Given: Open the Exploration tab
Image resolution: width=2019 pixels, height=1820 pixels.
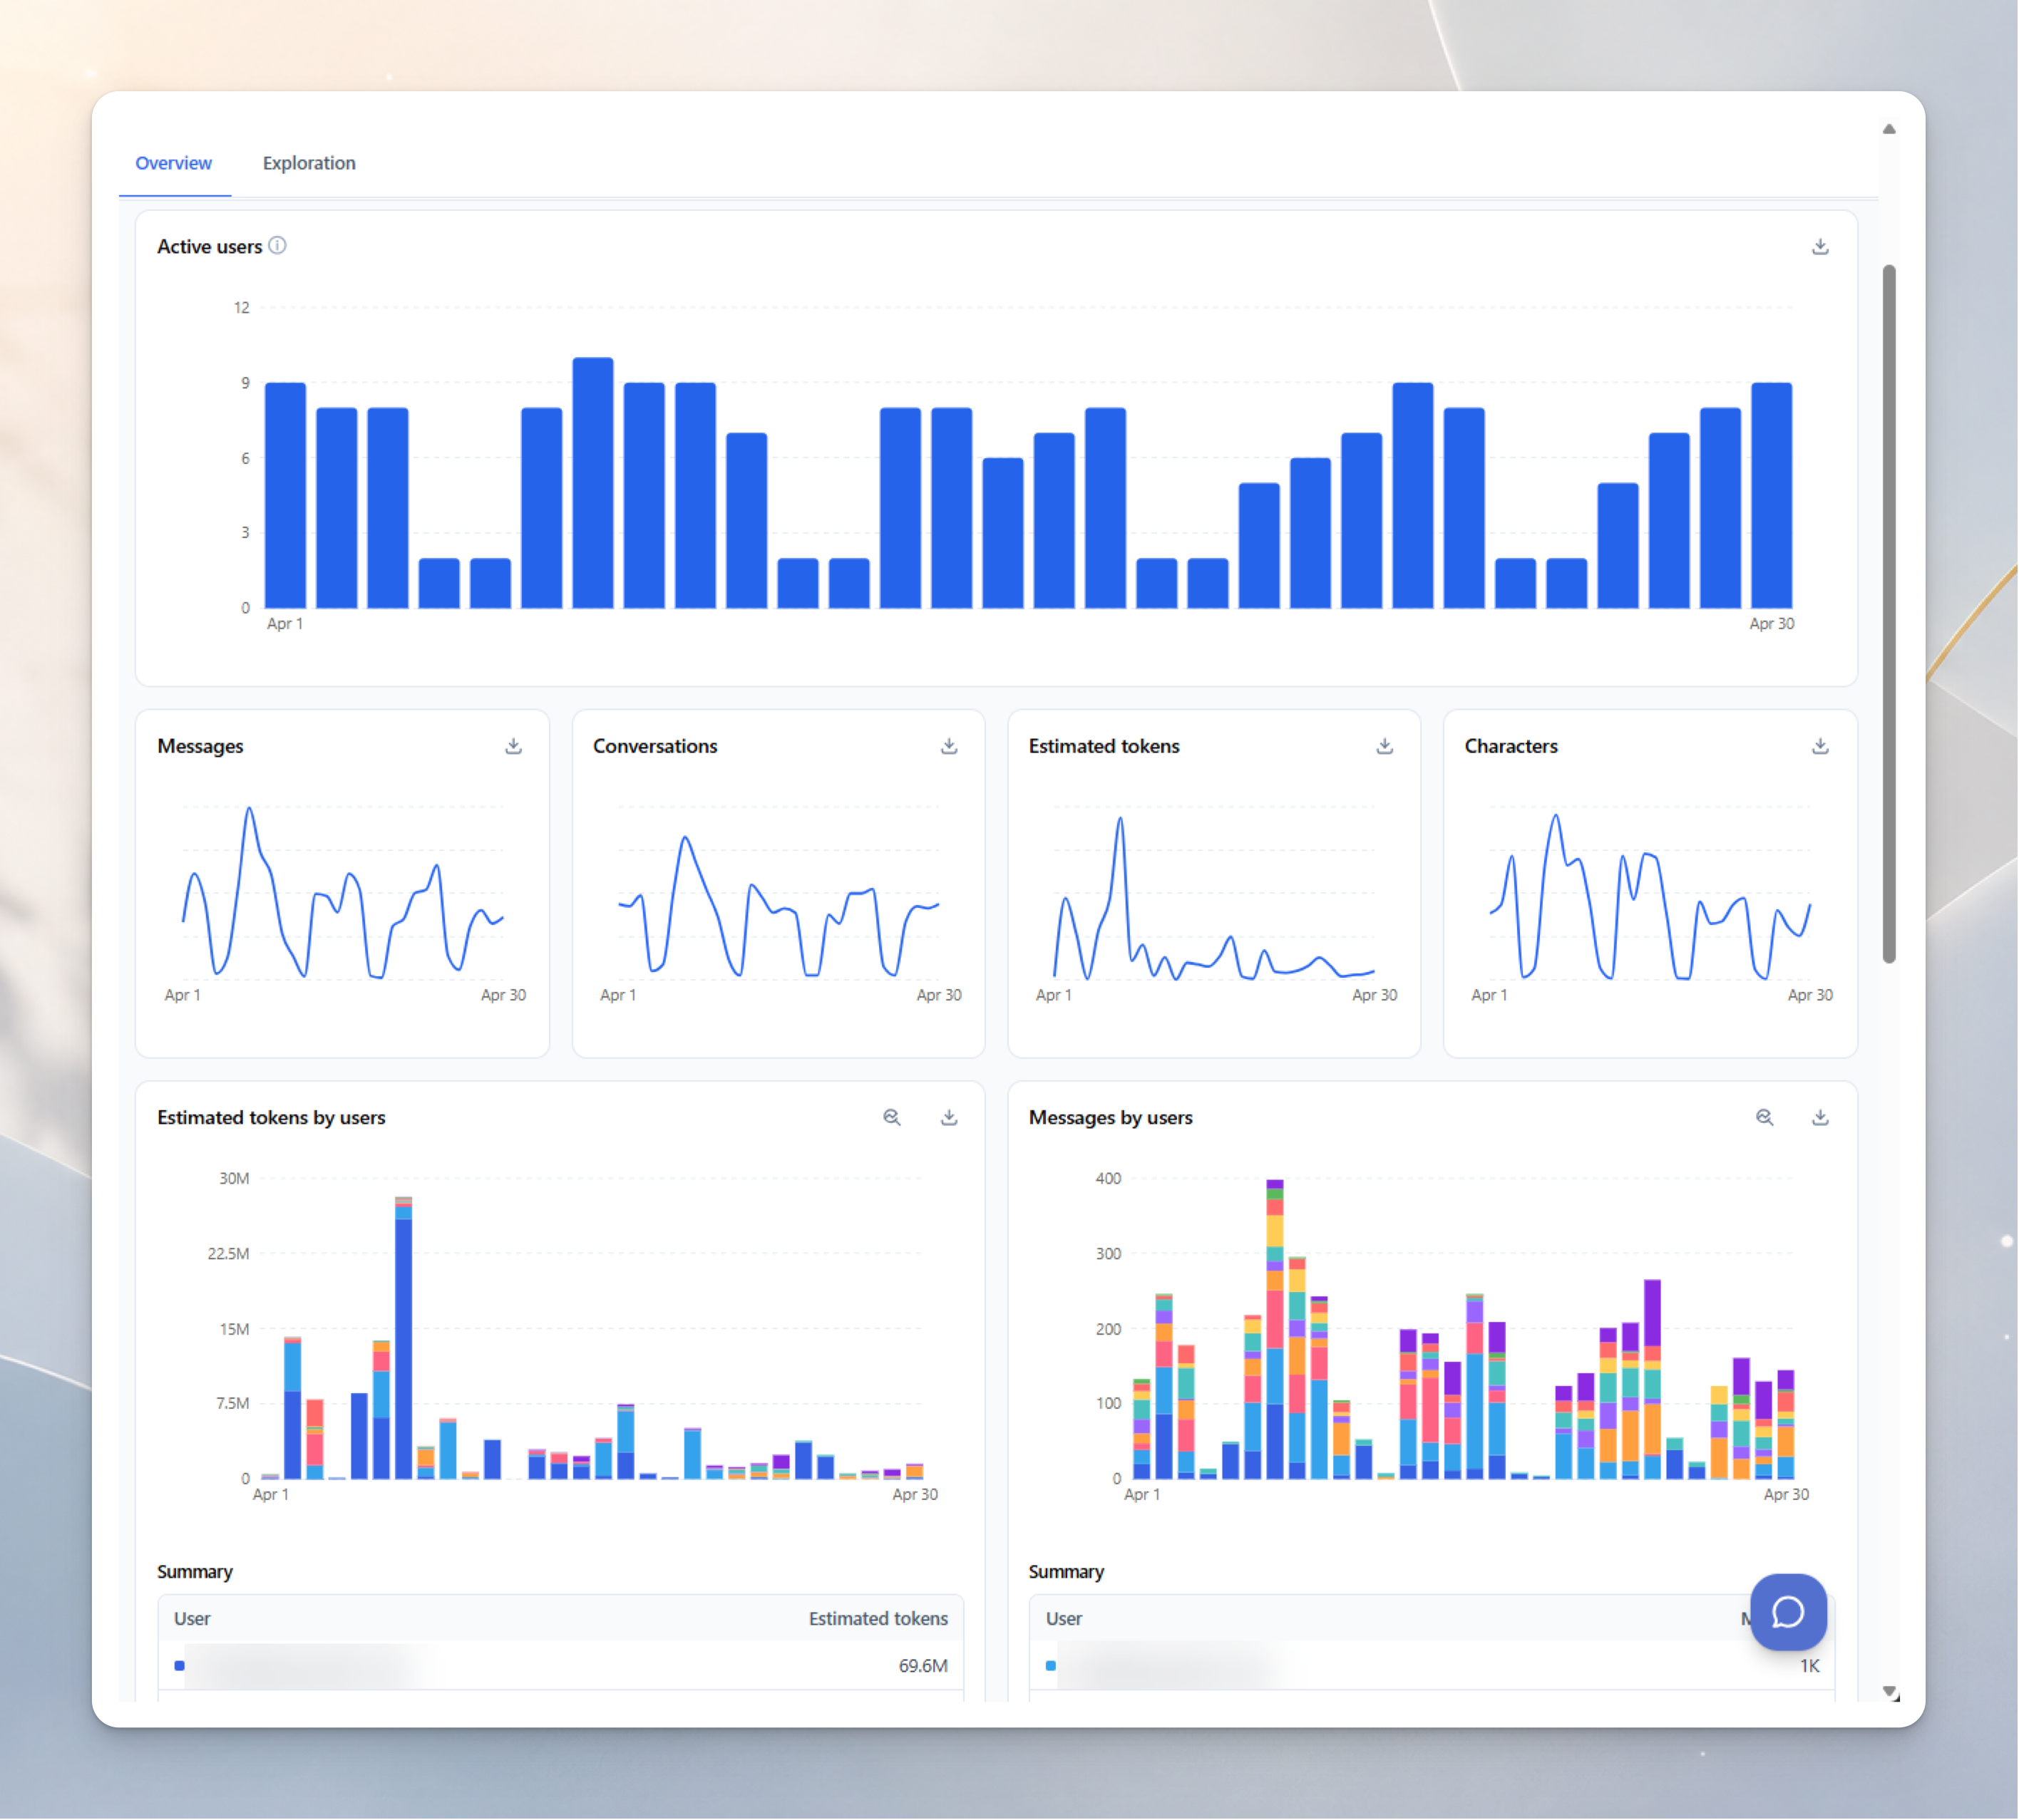Looking at the screenshot, I should [x=308, y=163].
